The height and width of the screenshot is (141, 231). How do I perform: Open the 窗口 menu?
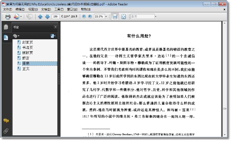[72, 10]
